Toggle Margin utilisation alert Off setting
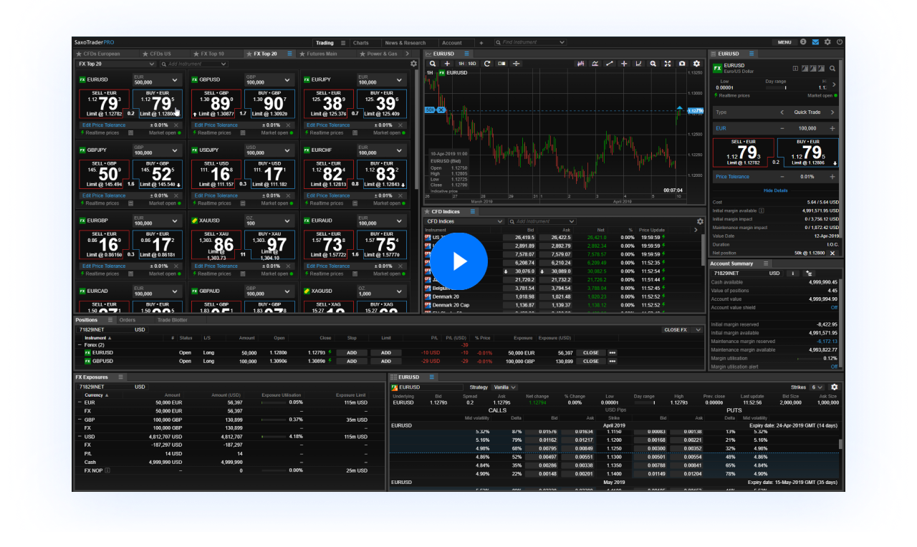The height and width of the screenshot is (547, 917). point(834,367)
